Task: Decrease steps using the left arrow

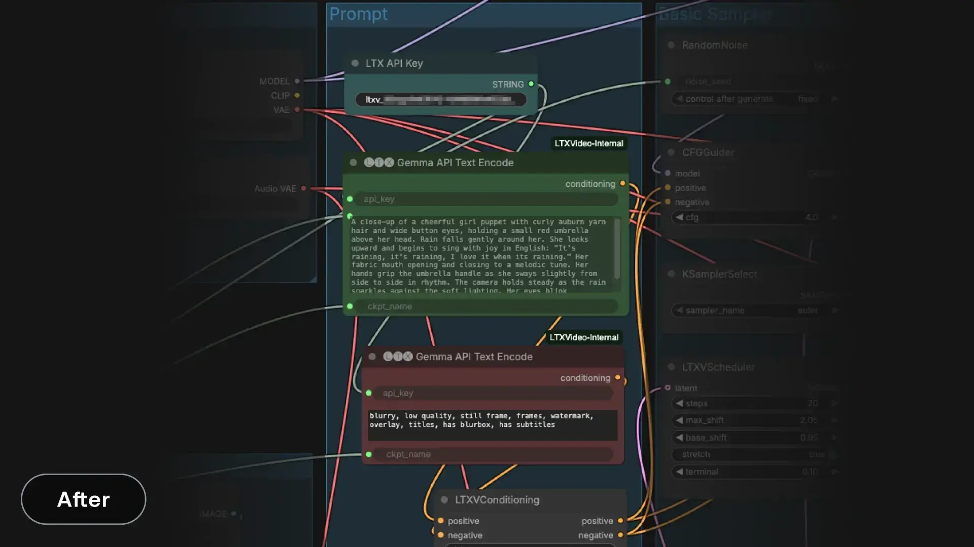Action: pos(679,403)
